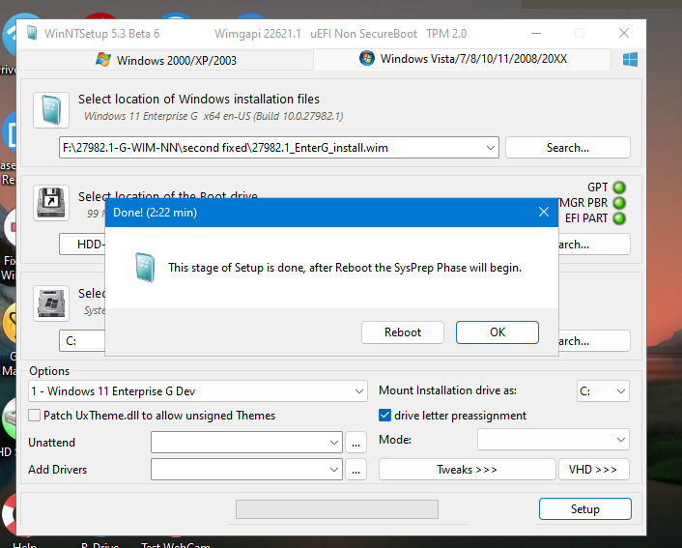Image resolution: width=682 pixels, height=548 pixels.
Task: Click the WinNTSetup title bar app icon
Action: point(32,33)
